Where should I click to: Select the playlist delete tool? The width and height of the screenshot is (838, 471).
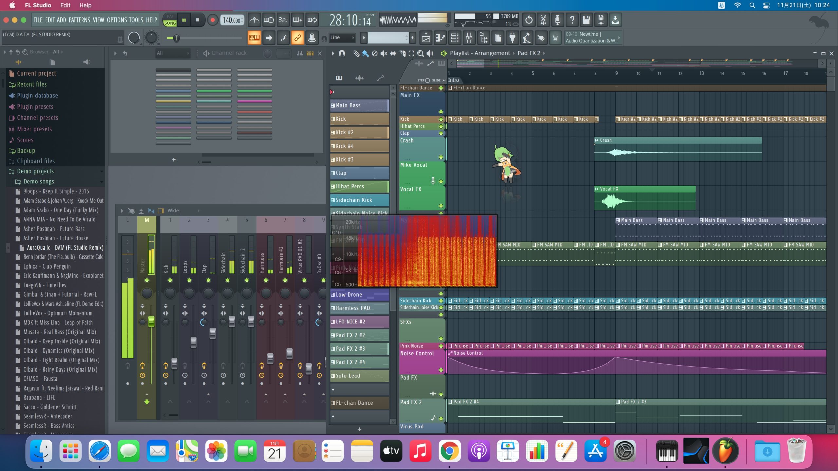coord(374,53)
